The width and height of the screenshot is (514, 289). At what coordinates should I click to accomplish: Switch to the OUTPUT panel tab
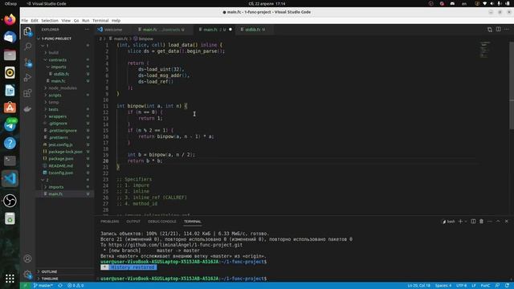pyautogui.click(x=133, y=222)
